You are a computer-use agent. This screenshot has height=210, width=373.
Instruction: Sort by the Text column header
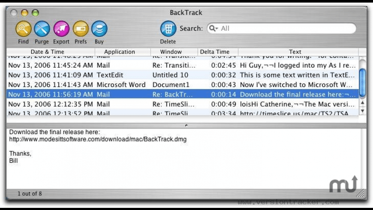point(298,51)
